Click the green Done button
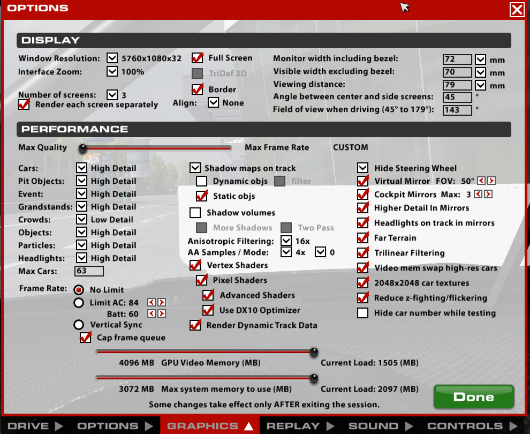The width and height of the screenshot is (530, 434). click(x=474, y=397)
